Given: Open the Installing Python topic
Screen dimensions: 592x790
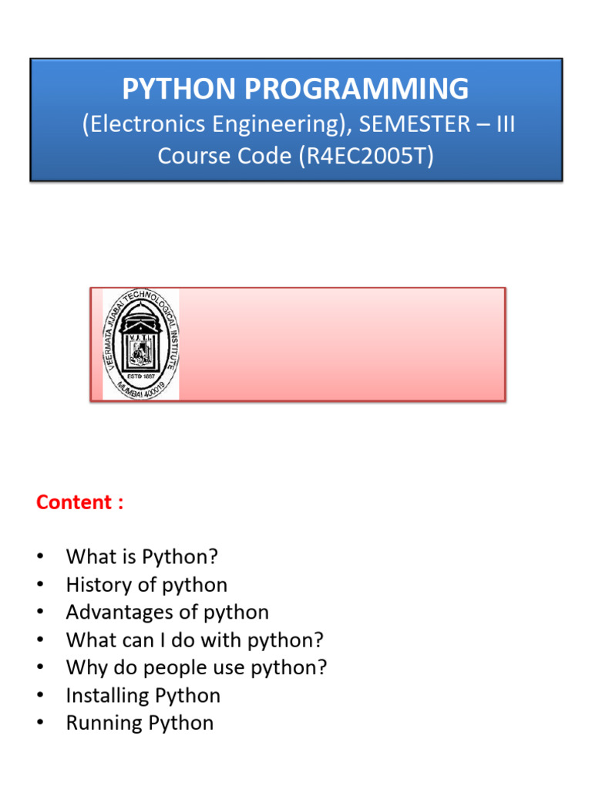Looking at the screenshot, I should [x=143, y=695].
